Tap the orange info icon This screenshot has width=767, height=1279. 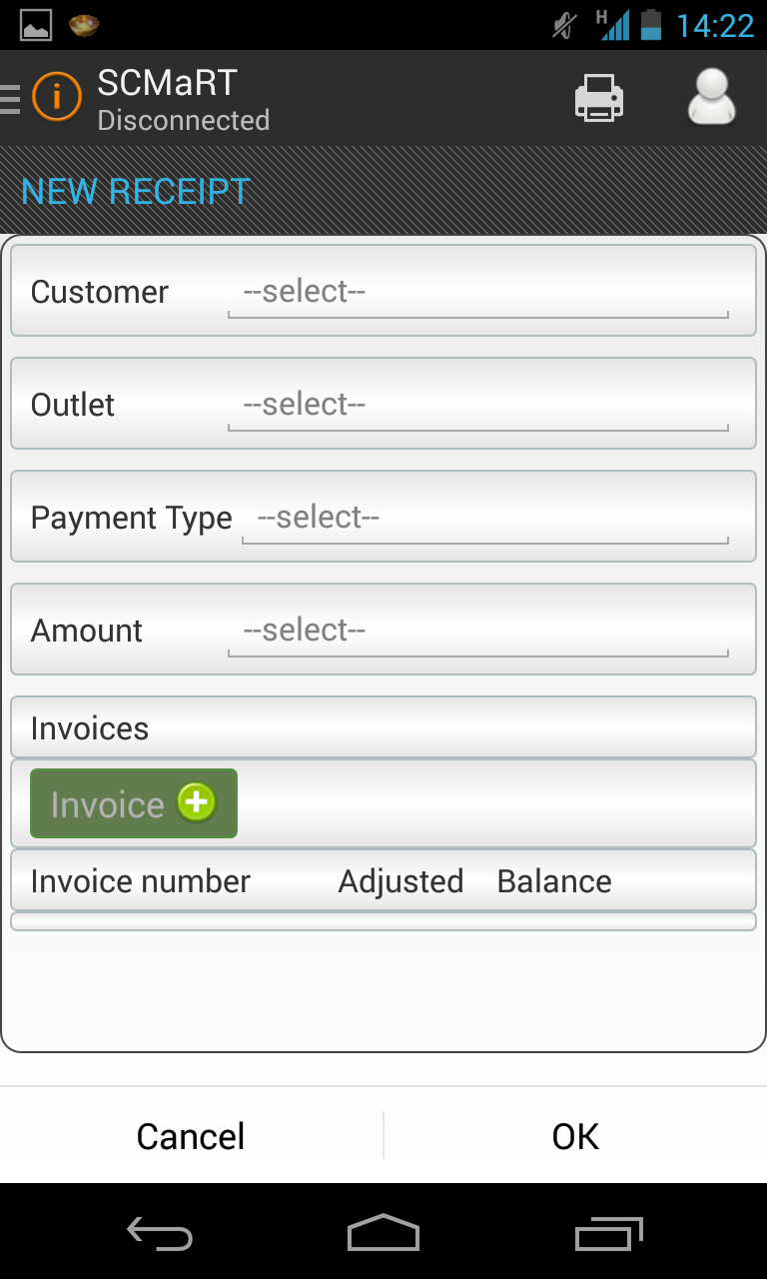tap(56, 98)
